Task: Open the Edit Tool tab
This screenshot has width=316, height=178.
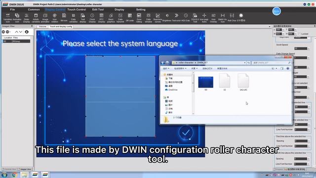Action: 98,9
